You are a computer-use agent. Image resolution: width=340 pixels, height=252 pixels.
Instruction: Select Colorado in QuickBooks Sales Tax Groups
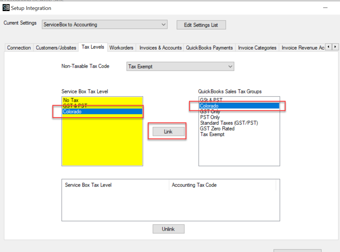[239, 106]
